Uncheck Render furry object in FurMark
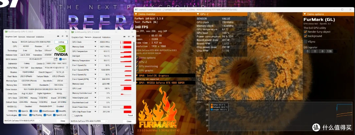 click(305, 32)
